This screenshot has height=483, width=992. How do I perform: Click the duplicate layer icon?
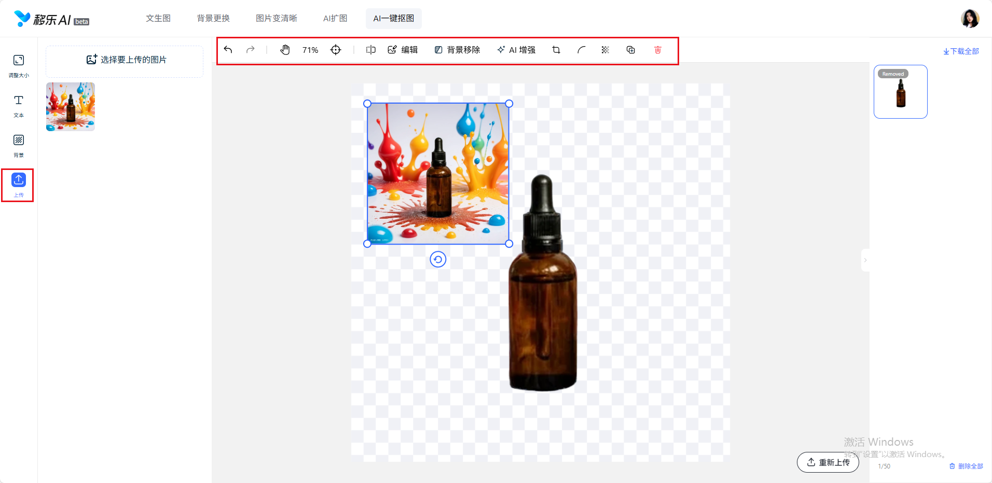tap(631, 50)
